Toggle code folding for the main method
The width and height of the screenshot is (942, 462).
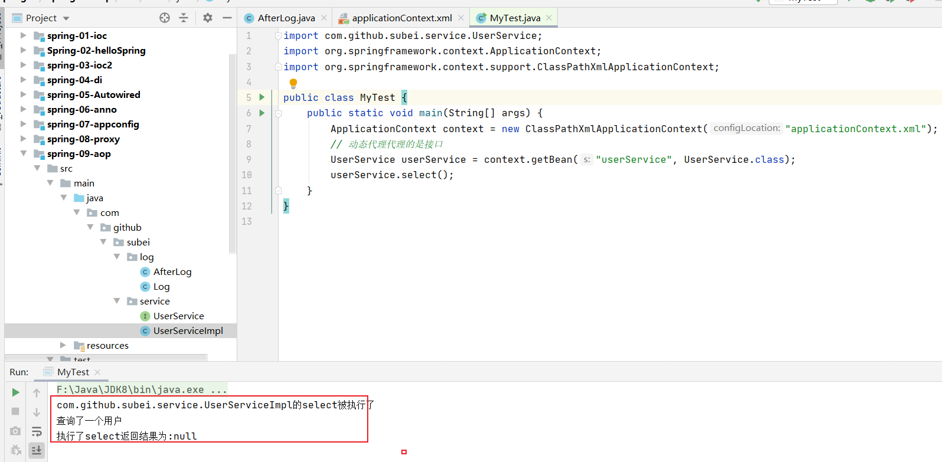point(278,113)
